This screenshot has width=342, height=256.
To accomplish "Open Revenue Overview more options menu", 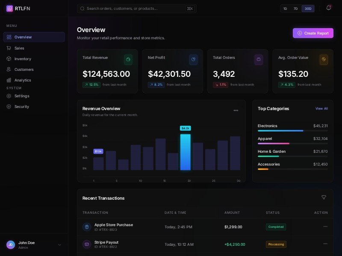I will (236, 111).
